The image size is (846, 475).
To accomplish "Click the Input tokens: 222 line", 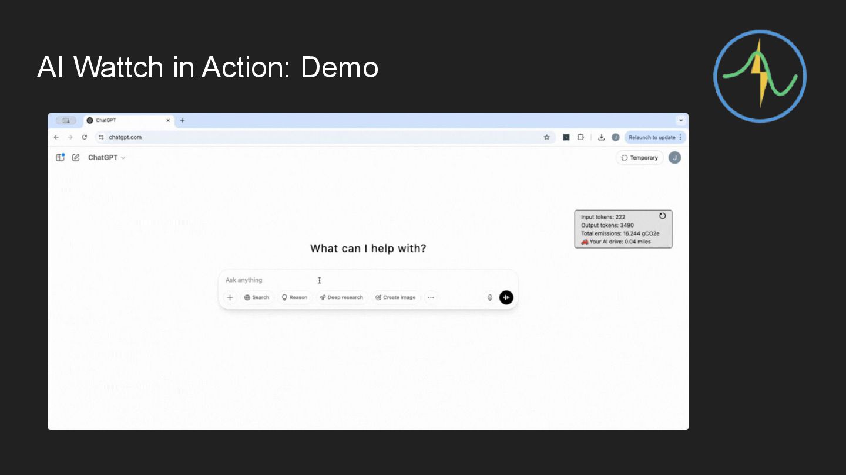I will tap(603, 217).
